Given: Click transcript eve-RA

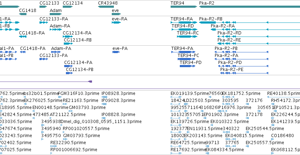Looking at the screenshot, I should click(x=116, y=22).
